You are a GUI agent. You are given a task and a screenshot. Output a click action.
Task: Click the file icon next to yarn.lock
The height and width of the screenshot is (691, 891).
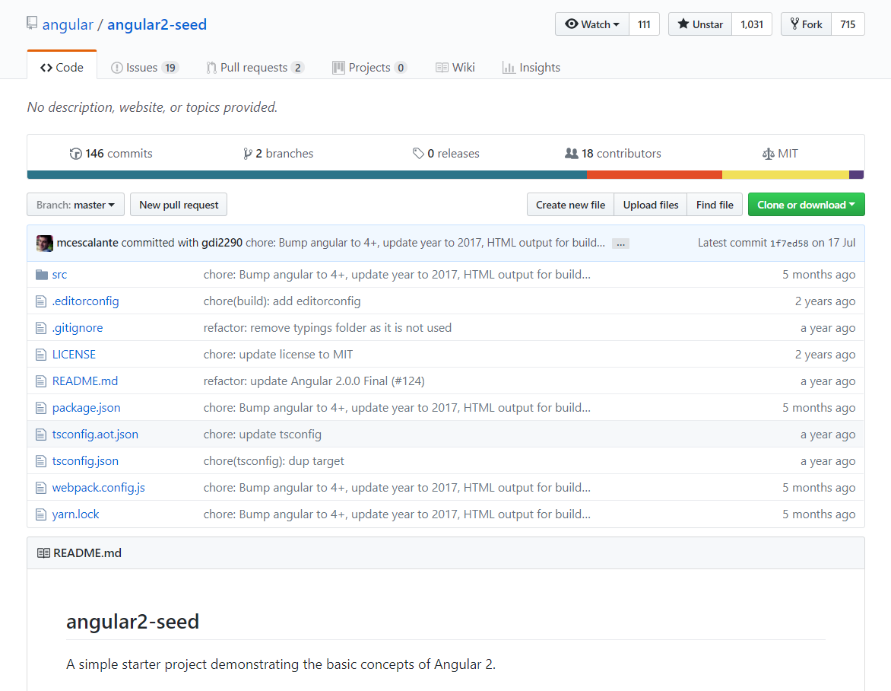(x=41, y=514)
